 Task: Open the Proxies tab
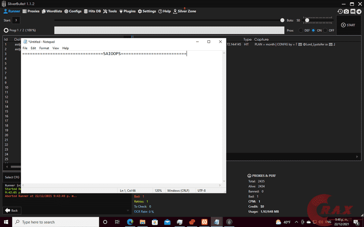tap(31, 11)
